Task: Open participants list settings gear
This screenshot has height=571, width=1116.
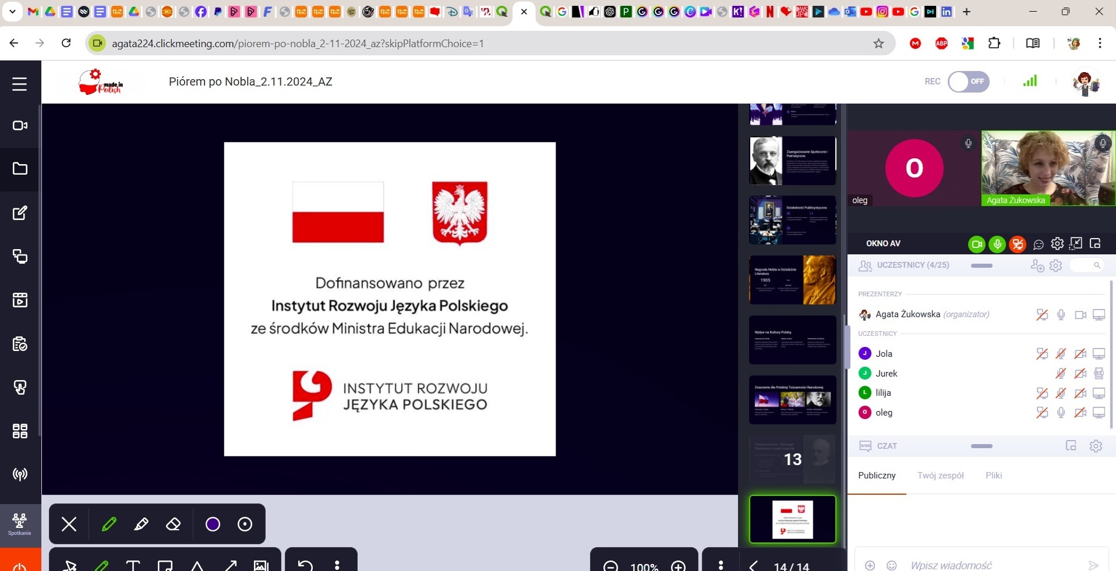Action: click(1055, 265)
